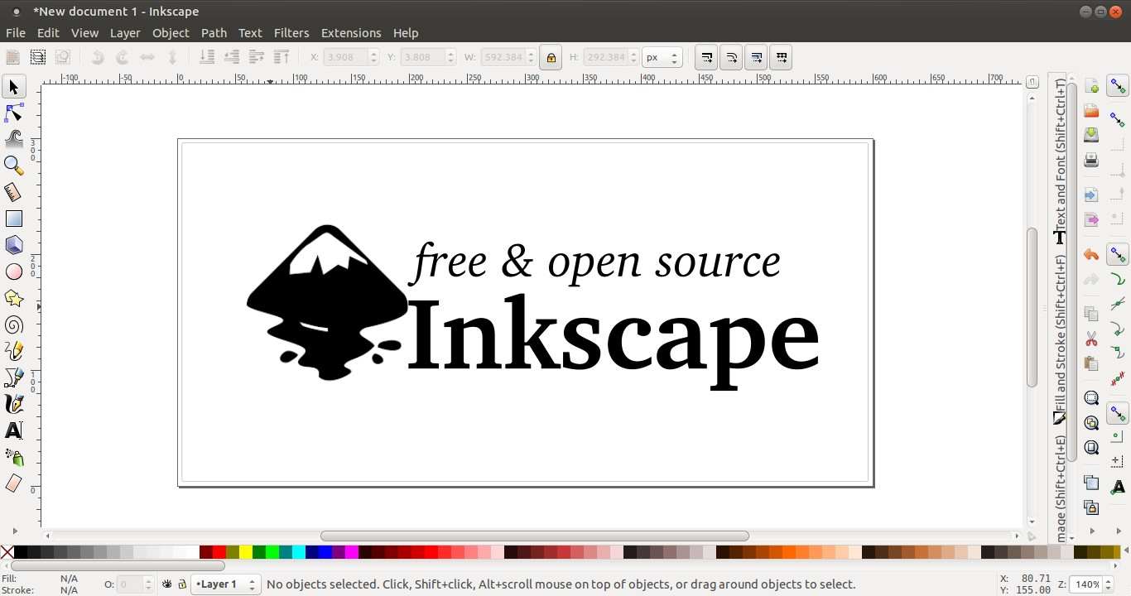The width and height of the screenshot is (1131, 596).
Task: Expand the commands bar overflow arrow
Action: (x=1092, y=531)
